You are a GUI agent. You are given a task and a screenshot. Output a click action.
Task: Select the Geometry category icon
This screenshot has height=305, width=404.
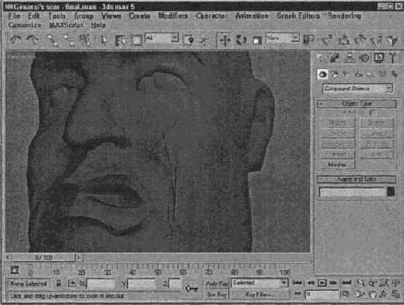click(x=322, y=74)
